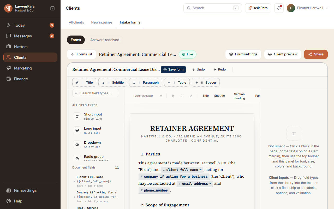
Task: Redo the last change
Action: pyautogui.click(x=219, y=69)
